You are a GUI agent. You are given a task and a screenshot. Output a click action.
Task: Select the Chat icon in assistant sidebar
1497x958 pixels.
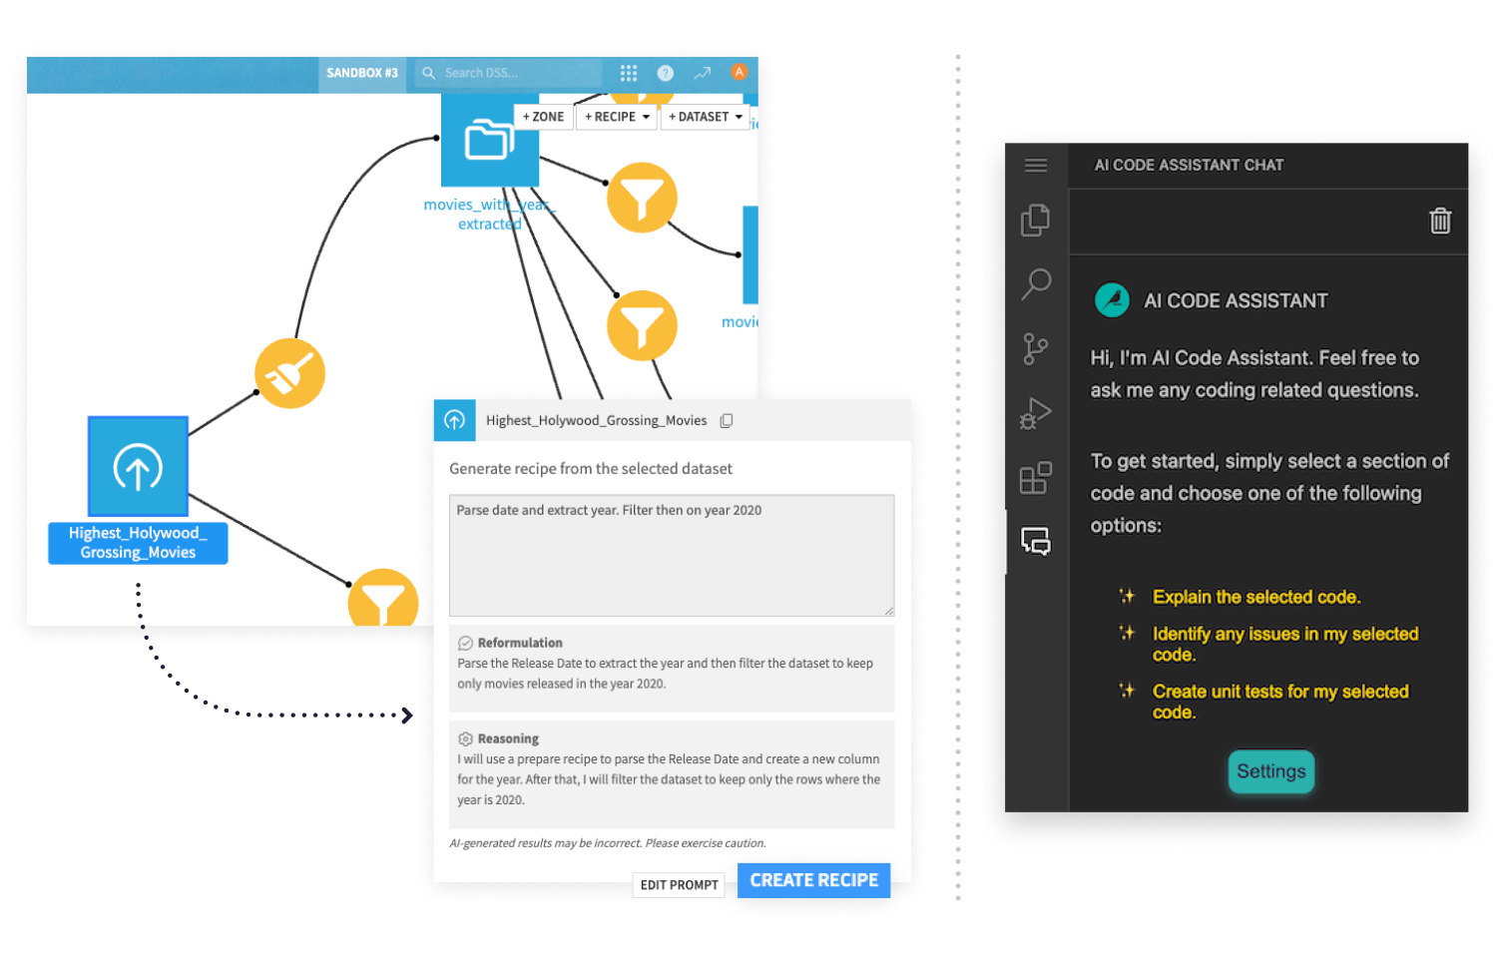click(x=1035, y=541)
